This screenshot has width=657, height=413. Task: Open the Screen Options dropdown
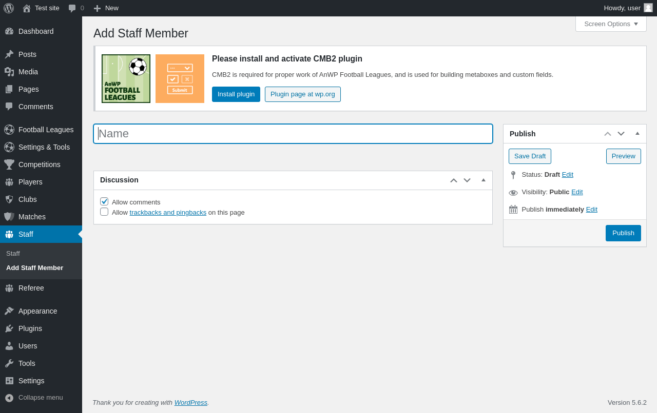(611, 24)
